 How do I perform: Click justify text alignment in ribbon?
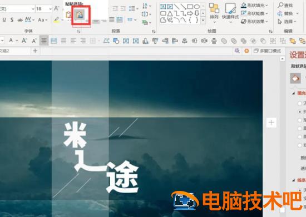(x=112, y=19)
